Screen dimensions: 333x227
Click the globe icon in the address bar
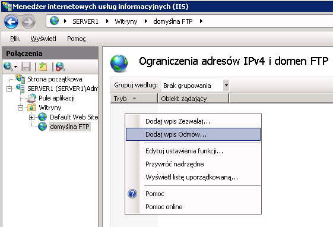coord(55,21)
